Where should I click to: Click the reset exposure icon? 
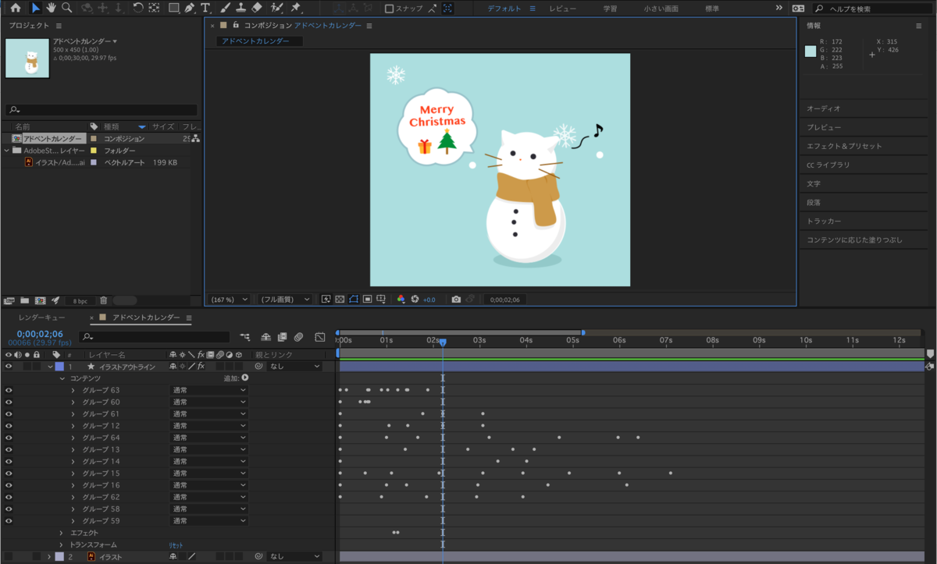(x=415, y=299)
